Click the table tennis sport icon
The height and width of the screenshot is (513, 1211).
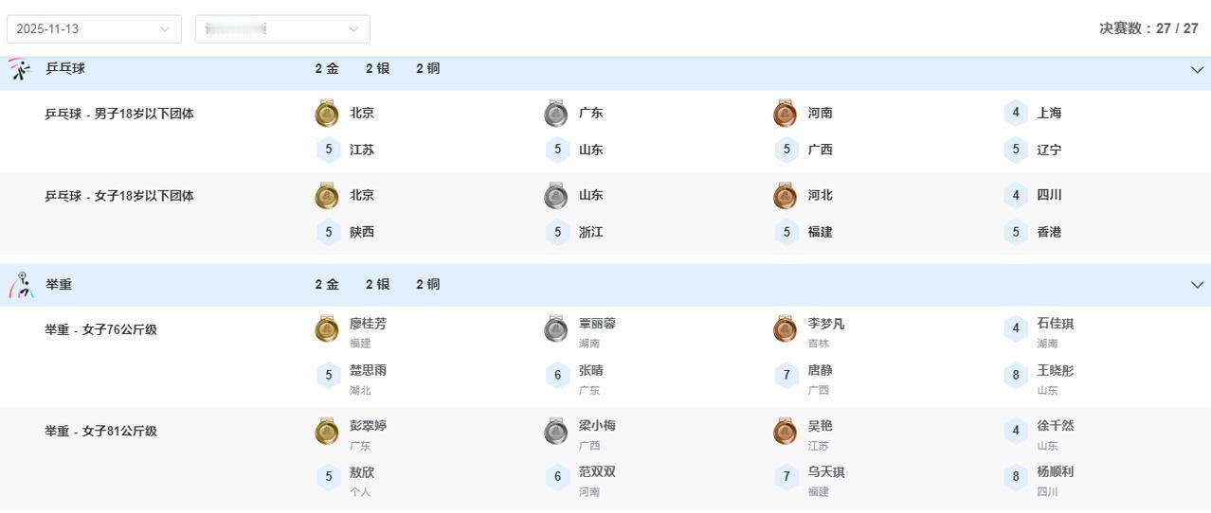pos(20,69)
